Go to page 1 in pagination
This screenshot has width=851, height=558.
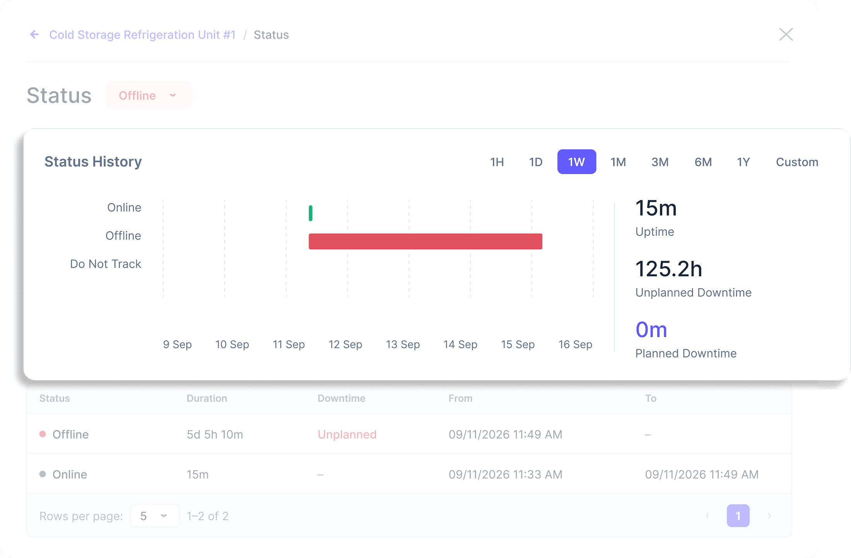pos(738,516)
